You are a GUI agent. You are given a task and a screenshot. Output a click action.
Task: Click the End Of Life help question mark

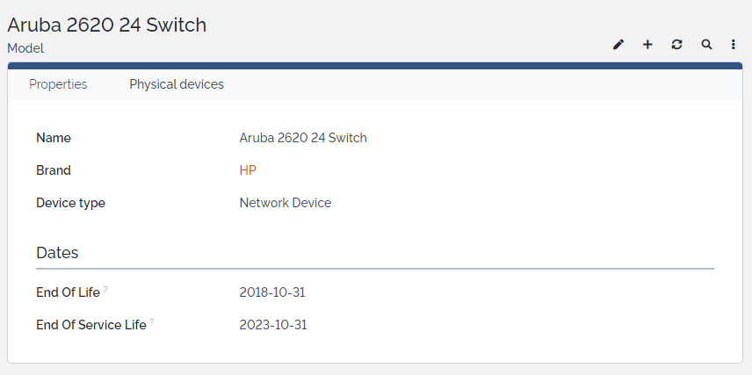pos(106,289)
